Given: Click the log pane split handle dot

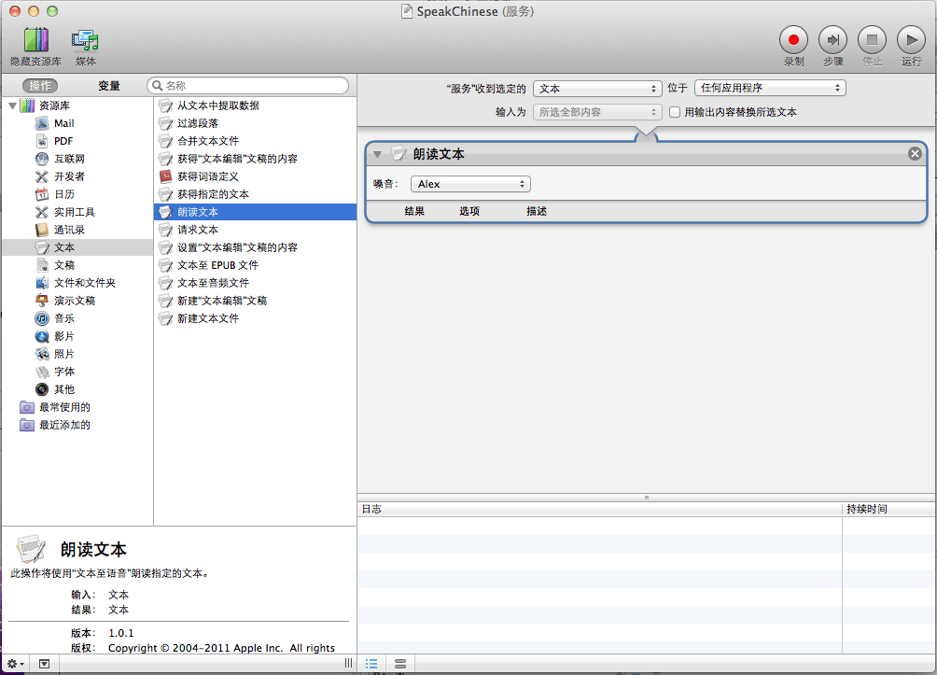Looking at the screenshot, I should tap(646, 498).
